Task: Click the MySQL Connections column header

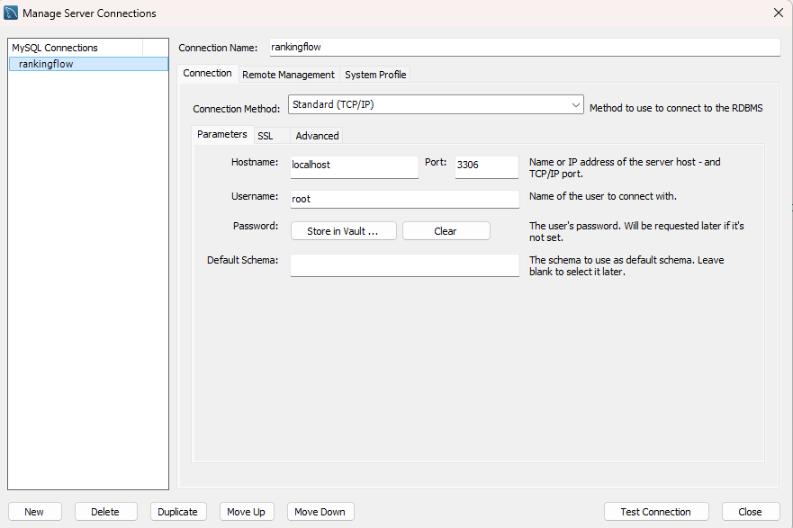Action: pos(76,48)
